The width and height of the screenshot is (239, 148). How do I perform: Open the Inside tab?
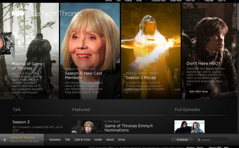tap(98, 139)
